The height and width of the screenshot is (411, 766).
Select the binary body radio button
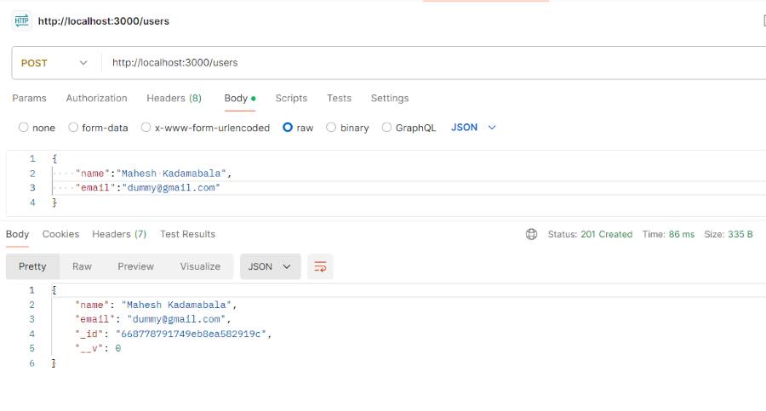pyautogui.click(x=331, y=128)
